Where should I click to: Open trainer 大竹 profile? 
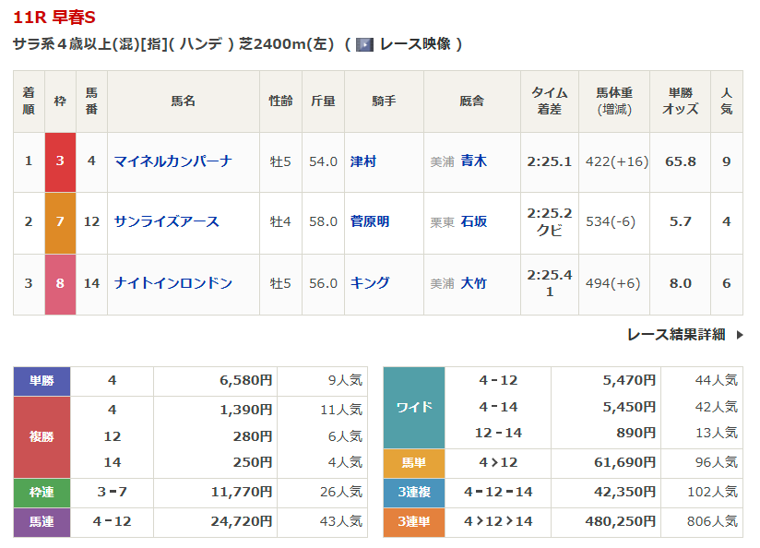474,283
